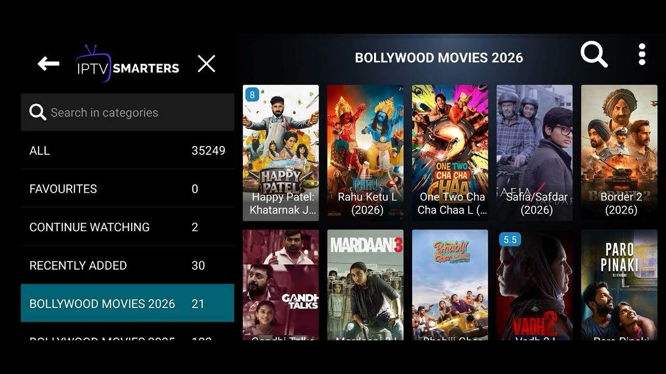The height and width of the screenshot is (374, 666).
Task: Open search with the magnifier icon in header
Action: coord(594,54)
